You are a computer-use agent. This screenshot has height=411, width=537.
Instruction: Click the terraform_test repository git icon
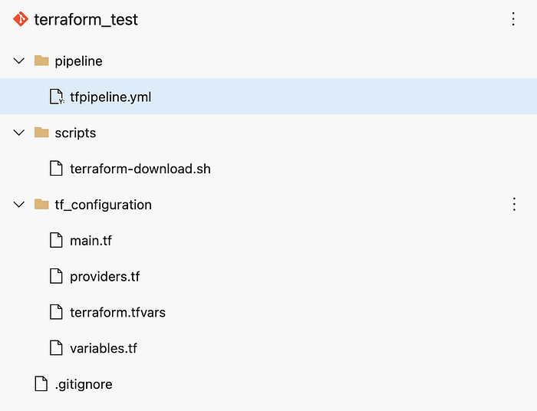click(21, 20)
